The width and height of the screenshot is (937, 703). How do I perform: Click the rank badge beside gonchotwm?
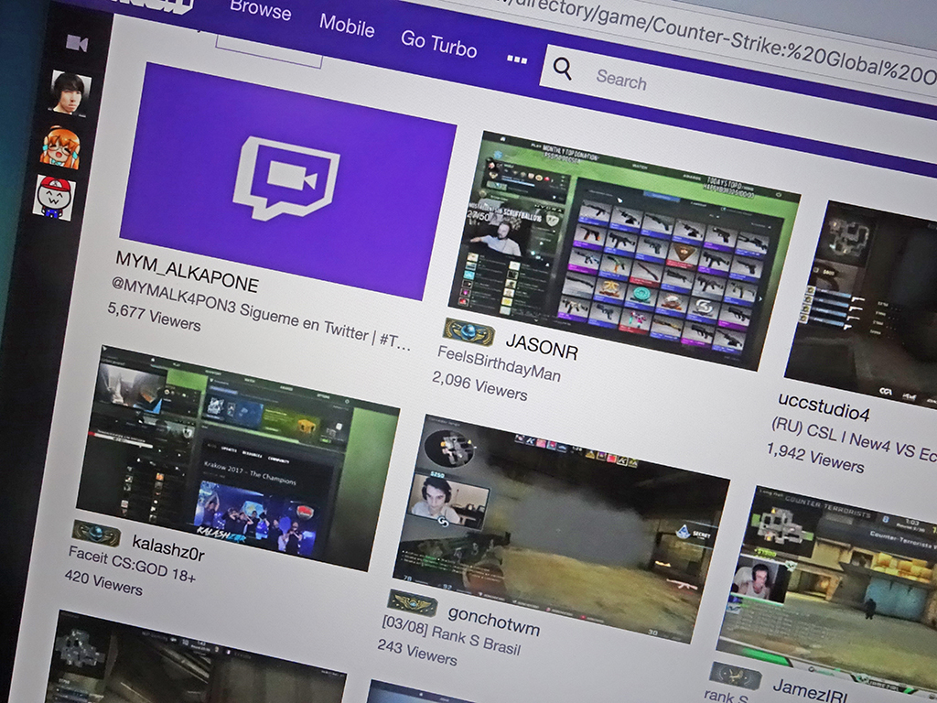[412, 603]
